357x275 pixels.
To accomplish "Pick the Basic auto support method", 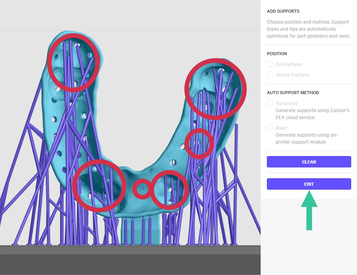I will [x=270, y=127].
